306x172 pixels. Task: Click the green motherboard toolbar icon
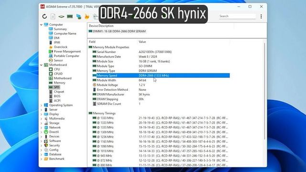tap(61, 17)
